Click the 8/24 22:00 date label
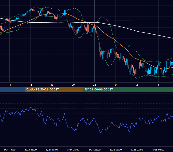Image resolution: width=173 pixels, height=152 pixels. [94, 149]
